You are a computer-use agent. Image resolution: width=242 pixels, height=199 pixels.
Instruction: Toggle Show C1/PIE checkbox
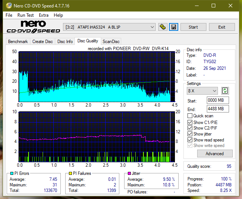(190, 122)
